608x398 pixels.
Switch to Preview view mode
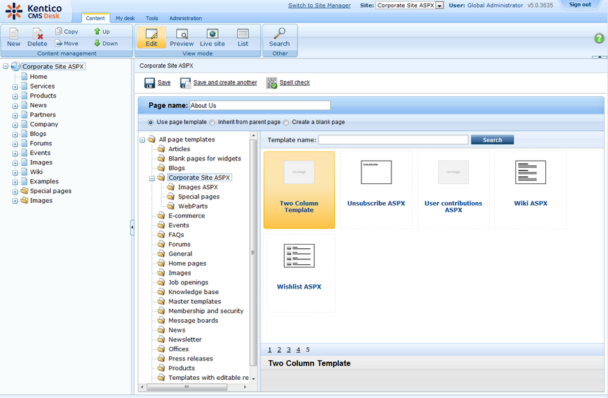click(x=182, y=33)
